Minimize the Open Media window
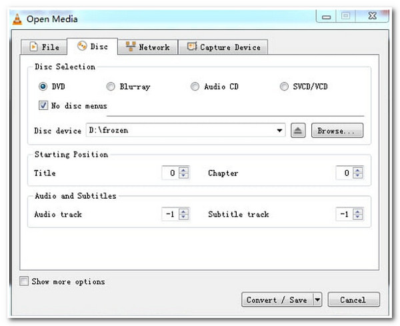This screenshot has height=326, width=400. click(x=326, y=17)
